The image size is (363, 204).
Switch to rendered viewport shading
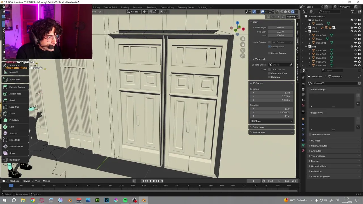point(293,12)
